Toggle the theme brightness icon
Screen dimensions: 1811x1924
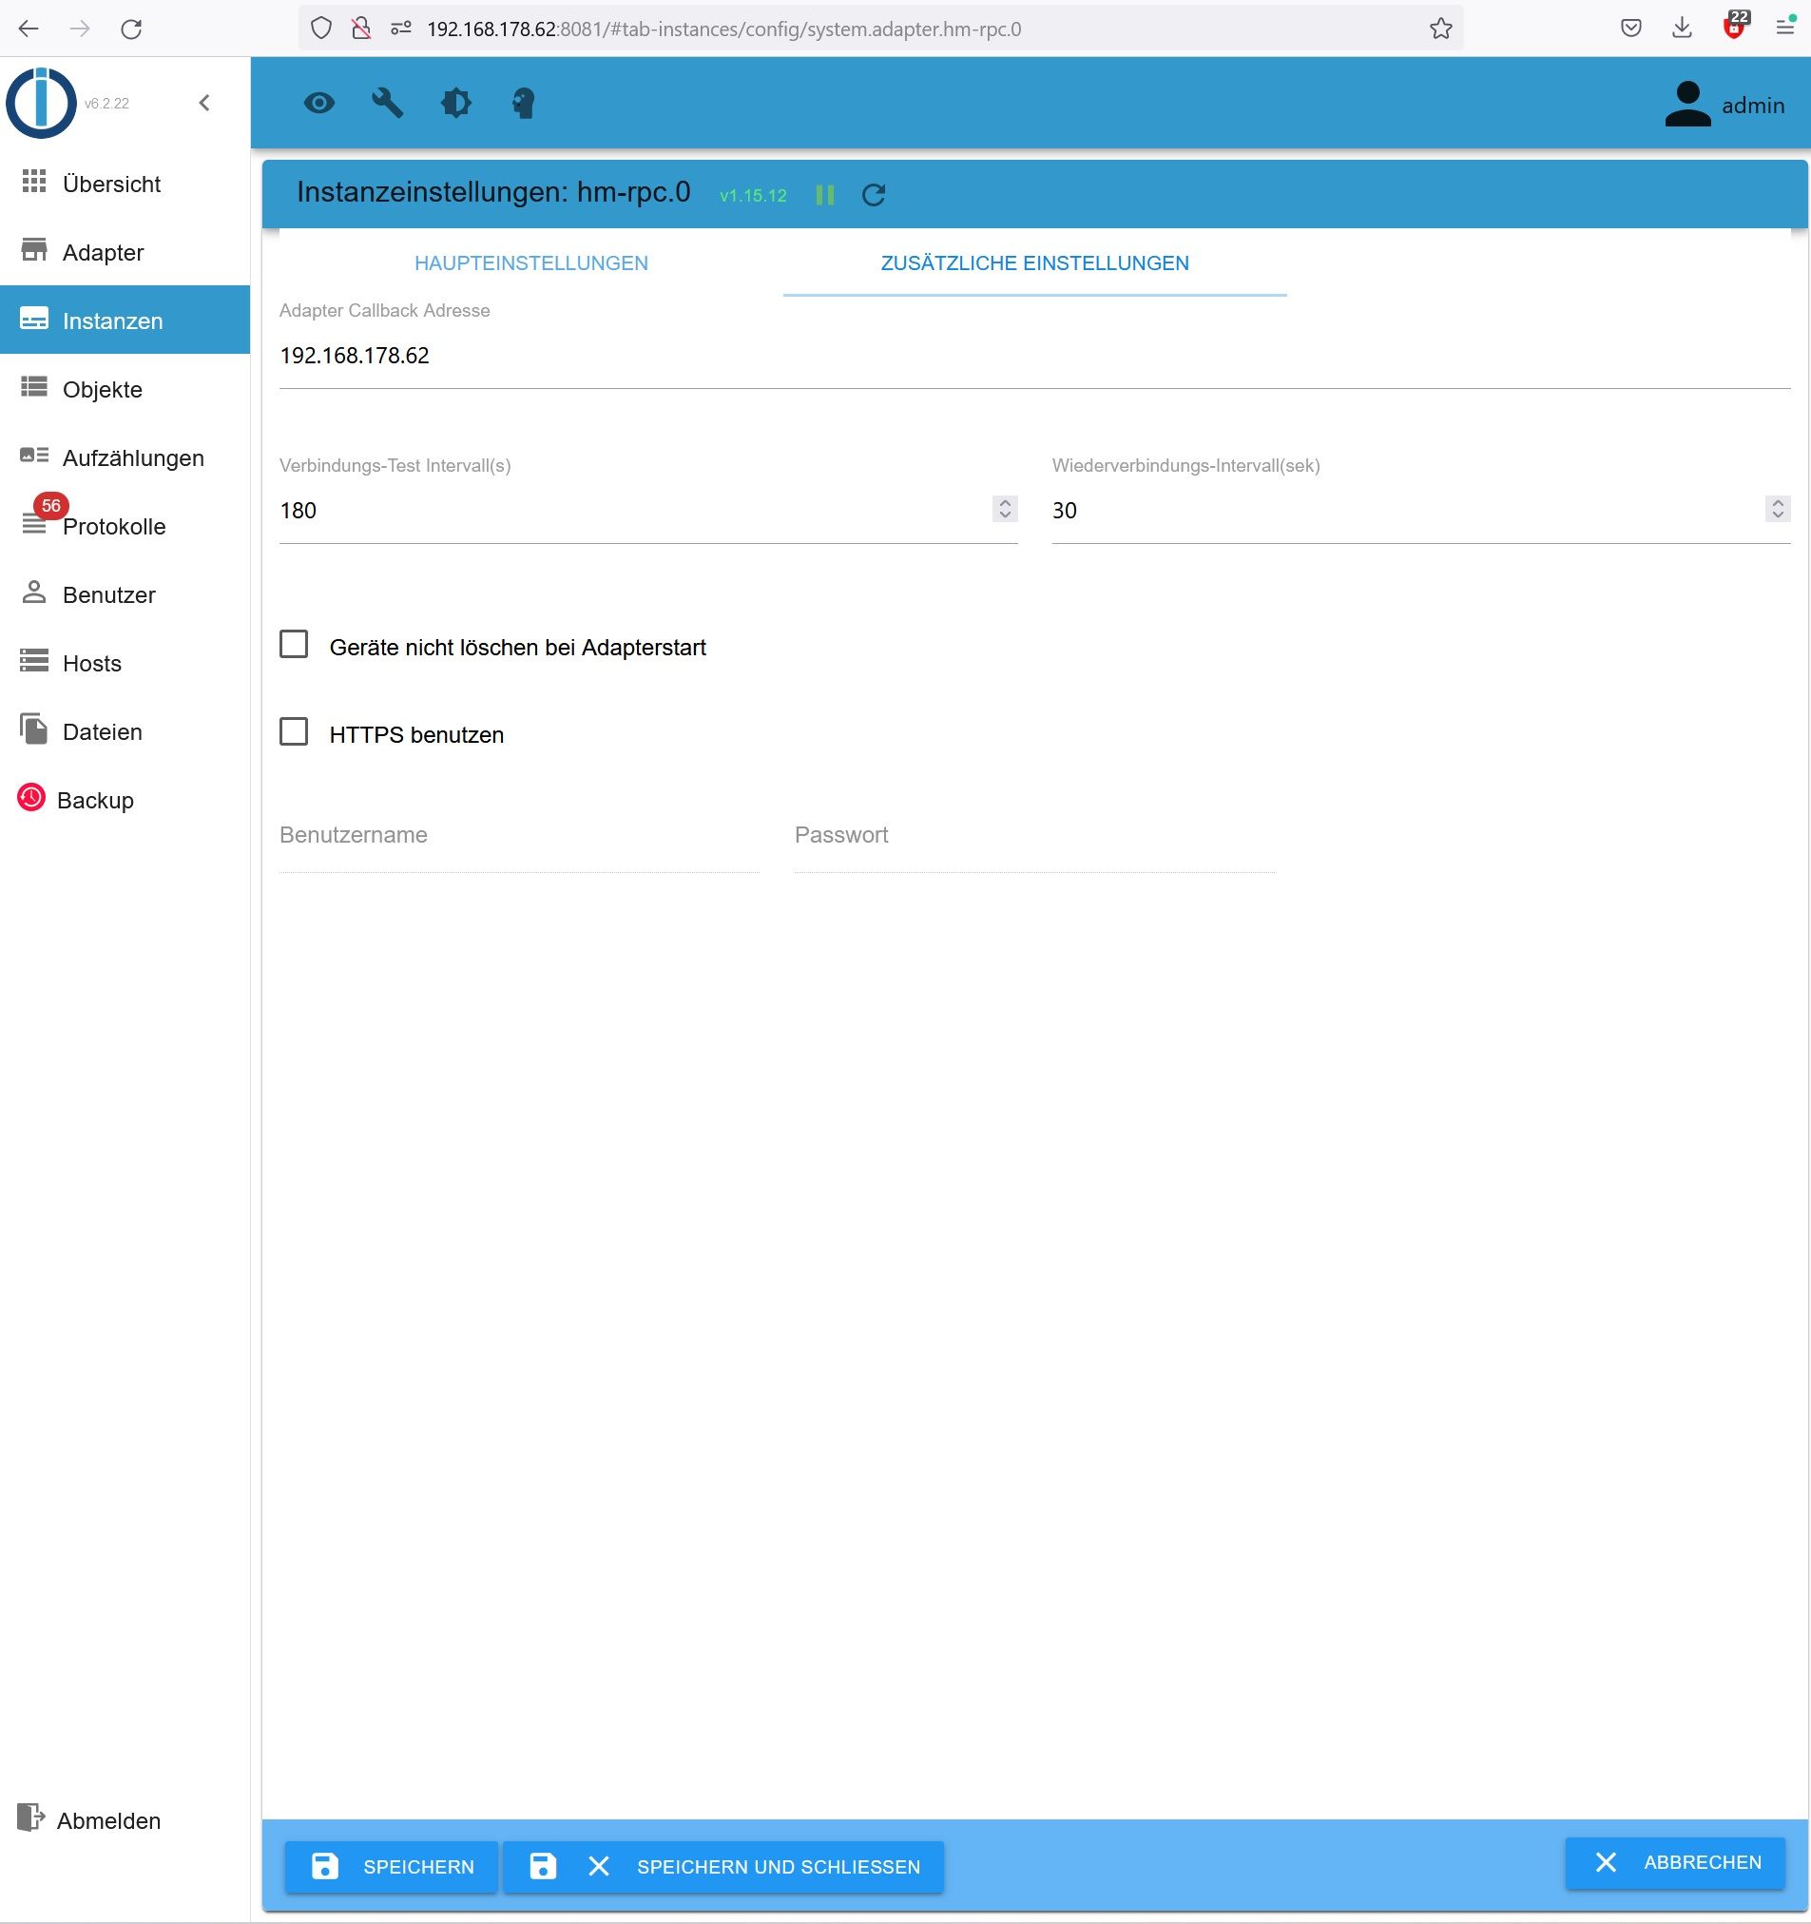pos(456,103)
